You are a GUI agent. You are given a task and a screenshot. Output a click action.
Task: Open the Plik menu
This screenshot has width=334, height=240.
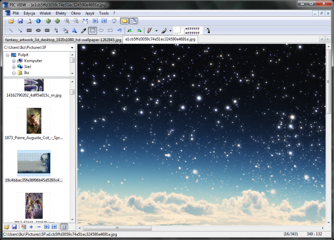[16, 13]
